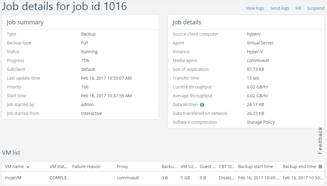This screenshot has width=327, height=186.
Task: Click the Send logs link
Action: point(279,8)
